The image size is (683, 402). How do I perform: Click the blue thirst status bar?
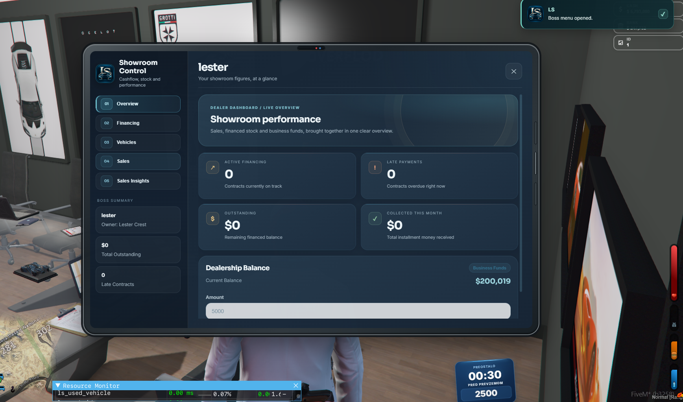[x=674, y=379]
